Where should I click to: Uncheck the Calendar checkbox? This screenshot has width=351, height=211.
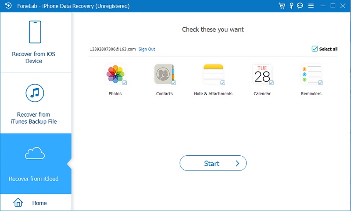271,83
